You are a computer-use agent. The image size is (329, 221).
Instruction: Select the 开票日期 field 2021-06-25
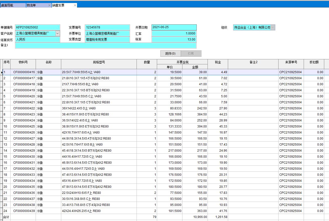coord(174,27)
